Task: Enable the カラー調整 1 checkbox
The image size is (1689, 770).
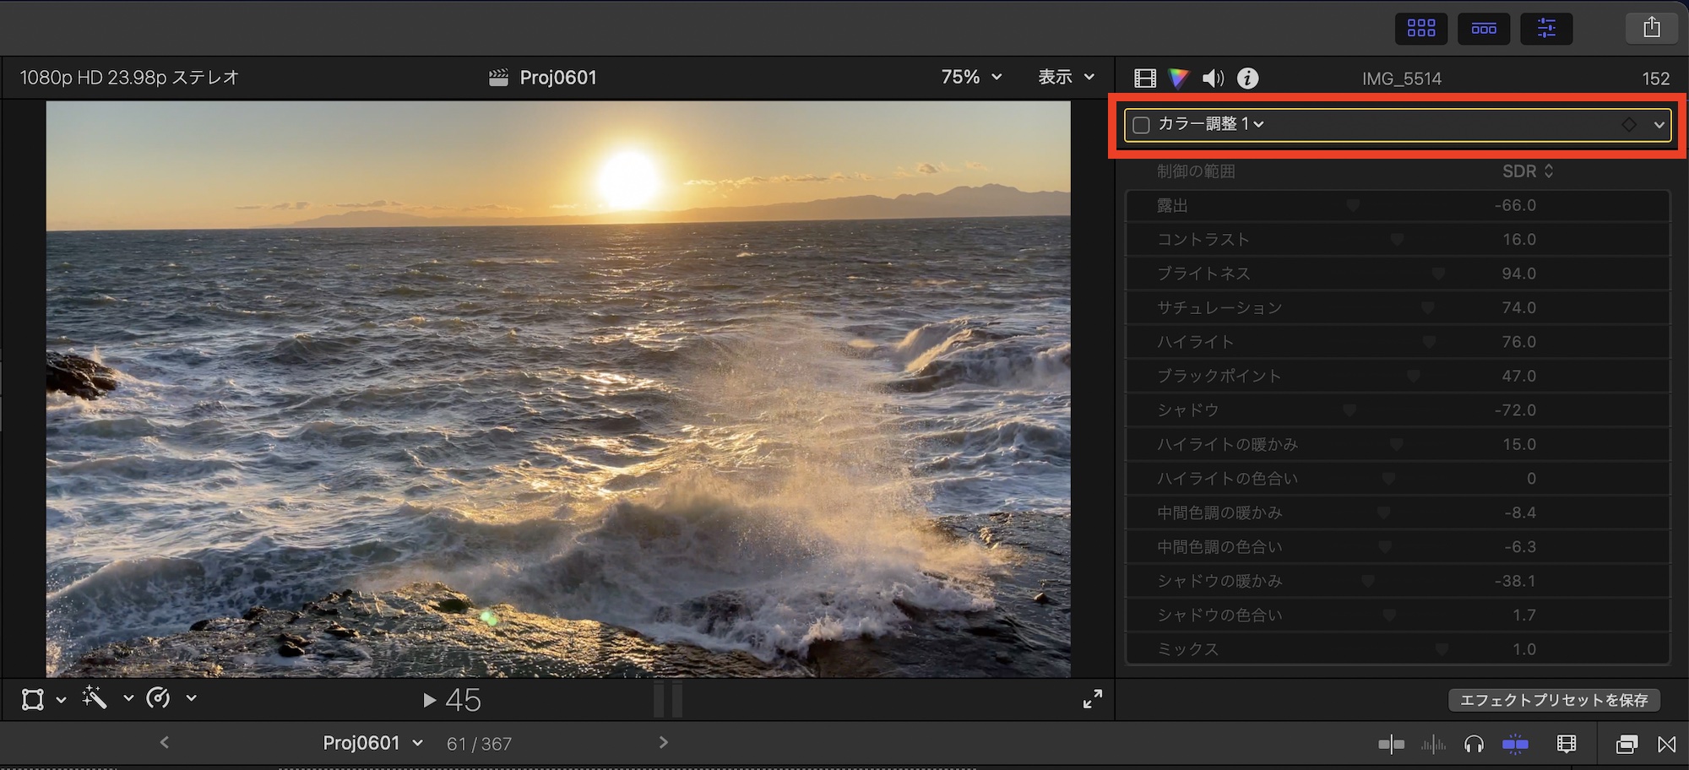Action: (x=1141, y=125)
